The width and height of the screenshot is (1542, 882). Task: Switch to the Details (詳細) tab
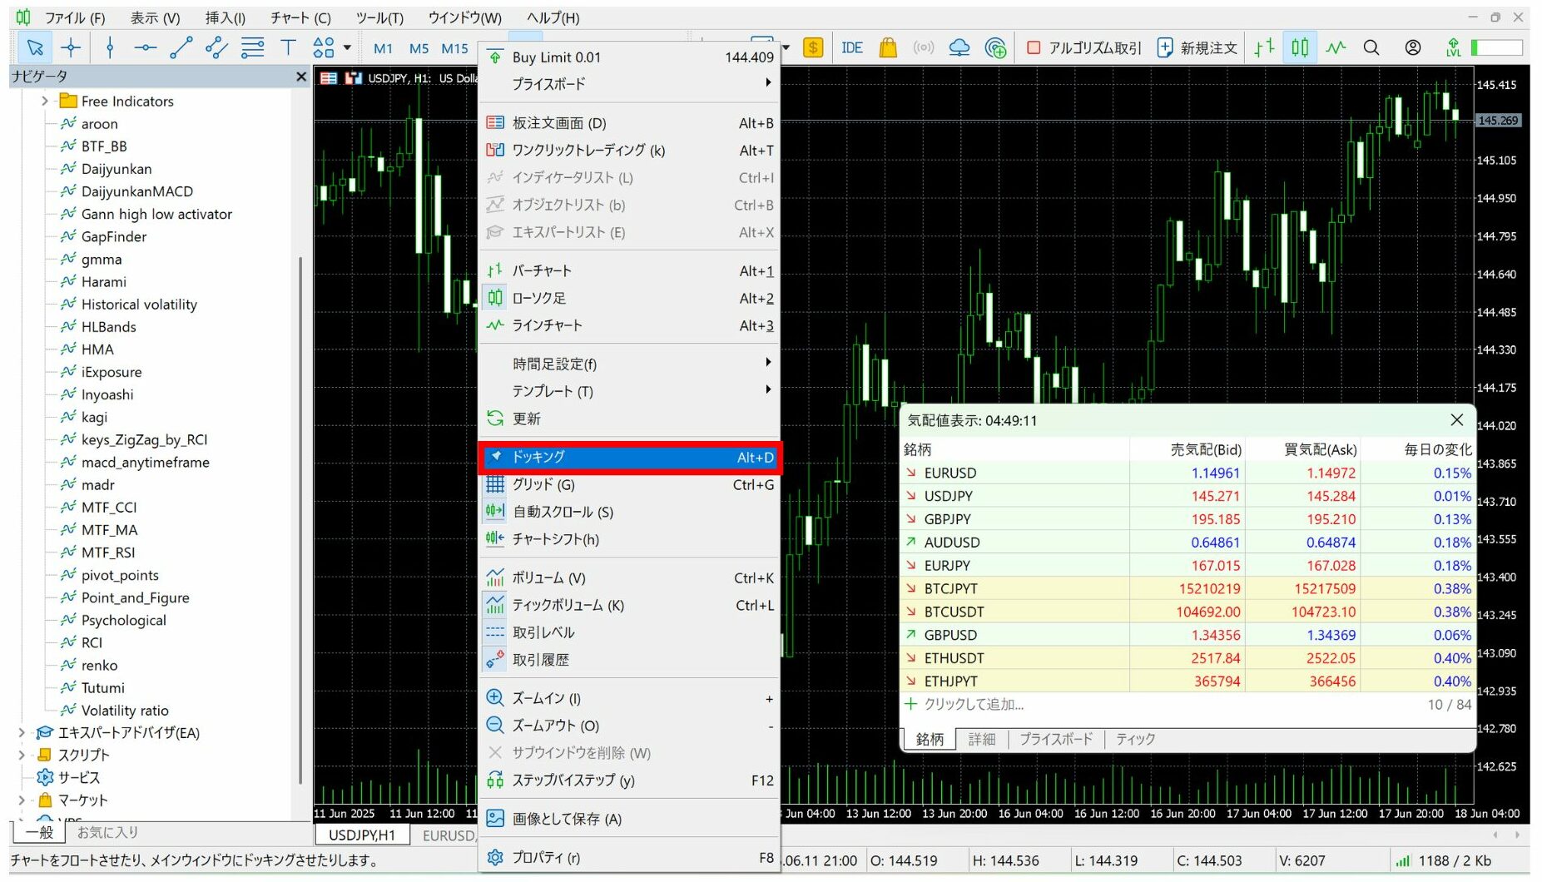coord(981,739)
